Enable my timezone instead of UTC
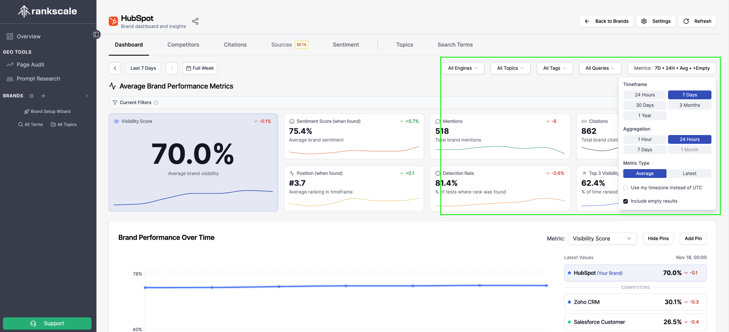The width and height of the screenshot is (729, 332). [x=626, y=188]
